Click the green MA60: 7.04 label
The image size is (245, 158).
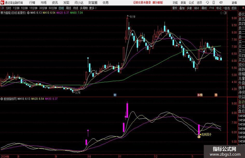coord(76,13)
